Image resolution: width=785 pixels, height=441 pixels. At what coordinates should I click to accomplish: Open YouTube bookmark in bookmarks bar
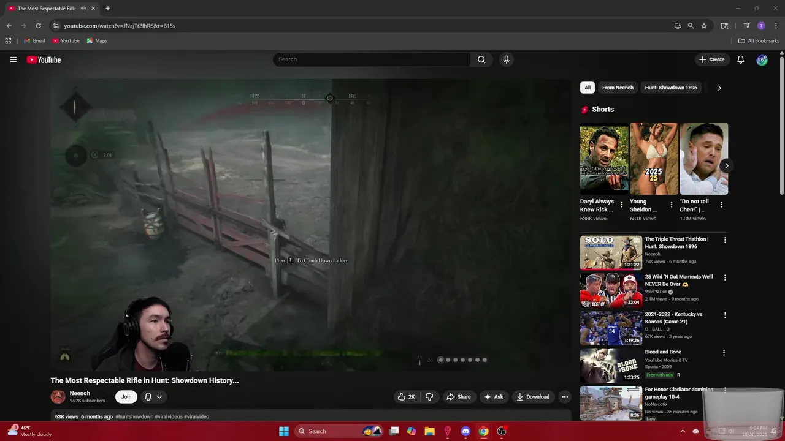66,41
